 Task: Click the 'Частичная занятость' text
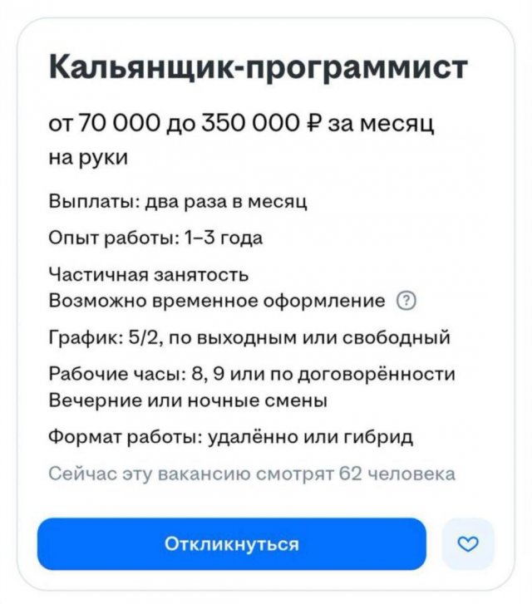pos(149,275)
